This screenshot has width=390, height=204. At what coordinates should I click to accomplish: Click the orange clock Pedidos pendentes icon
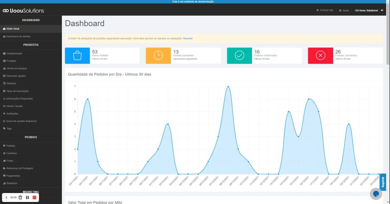point(158,56)
